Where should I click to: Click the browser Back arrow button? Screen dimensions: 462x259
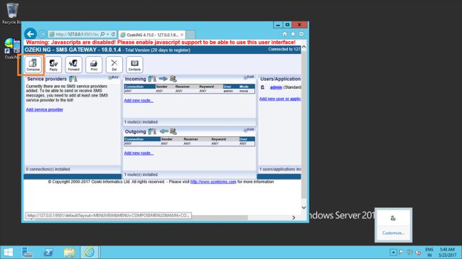pos(31,34)
